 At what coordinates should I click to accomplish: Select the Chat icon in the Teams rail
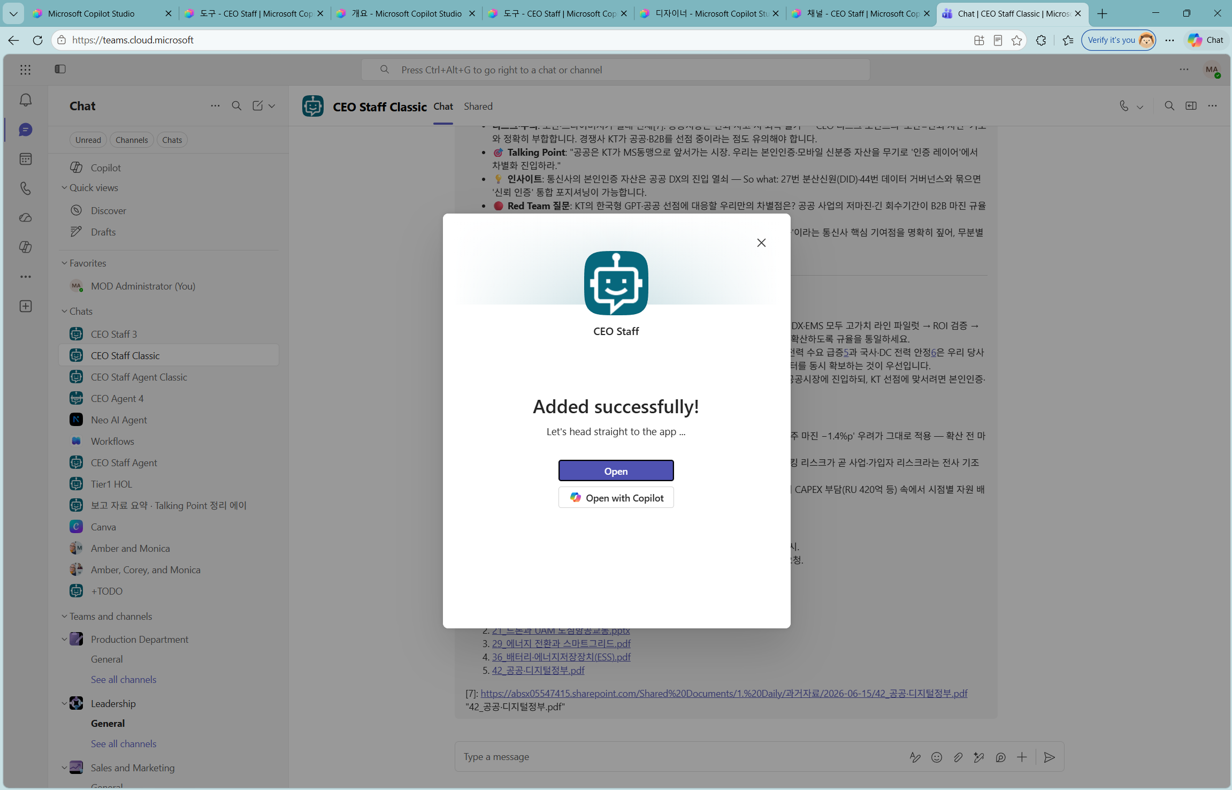click(26, 130)
